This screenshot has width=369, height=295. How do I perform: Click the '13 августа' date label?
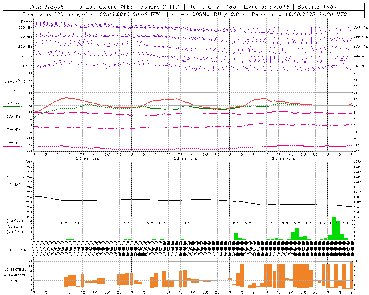tap(186, 158)
